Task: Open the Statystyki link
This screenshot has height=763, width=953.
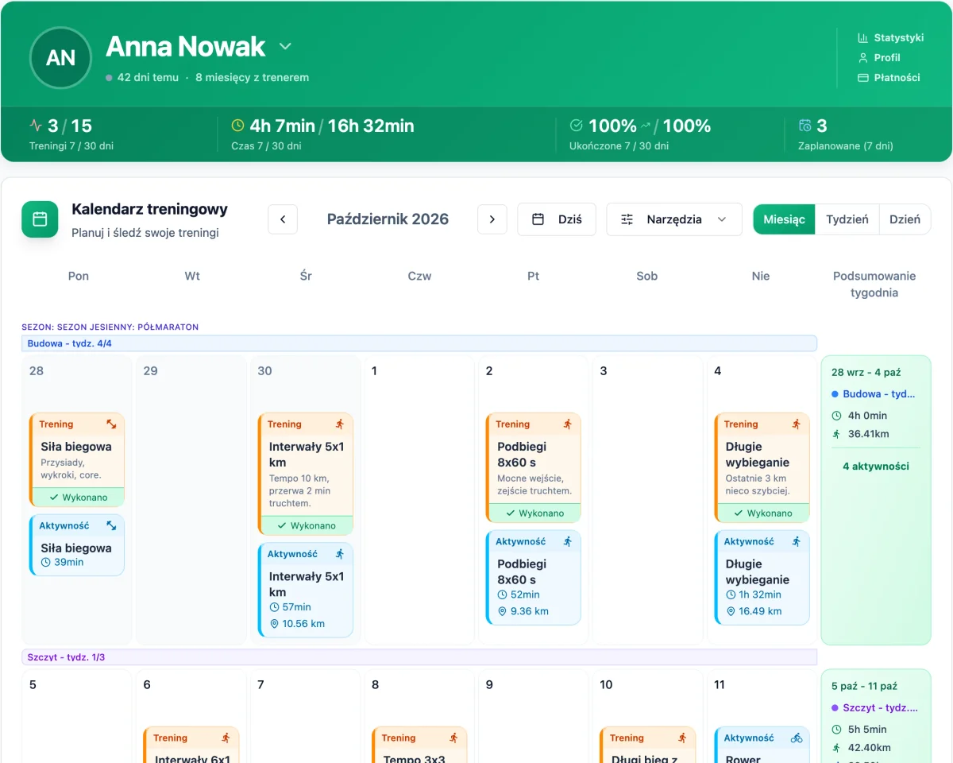Action: (x=891, y=38)
